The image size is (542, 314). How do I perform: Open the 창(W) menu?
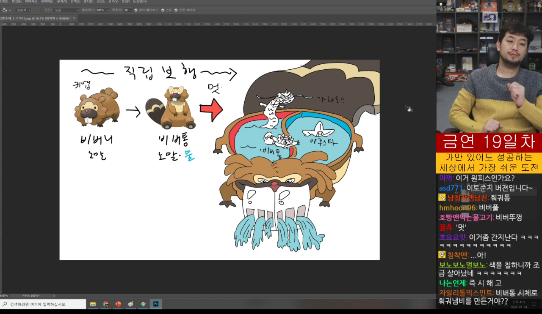pyautogui.click(x=125, y=2)
